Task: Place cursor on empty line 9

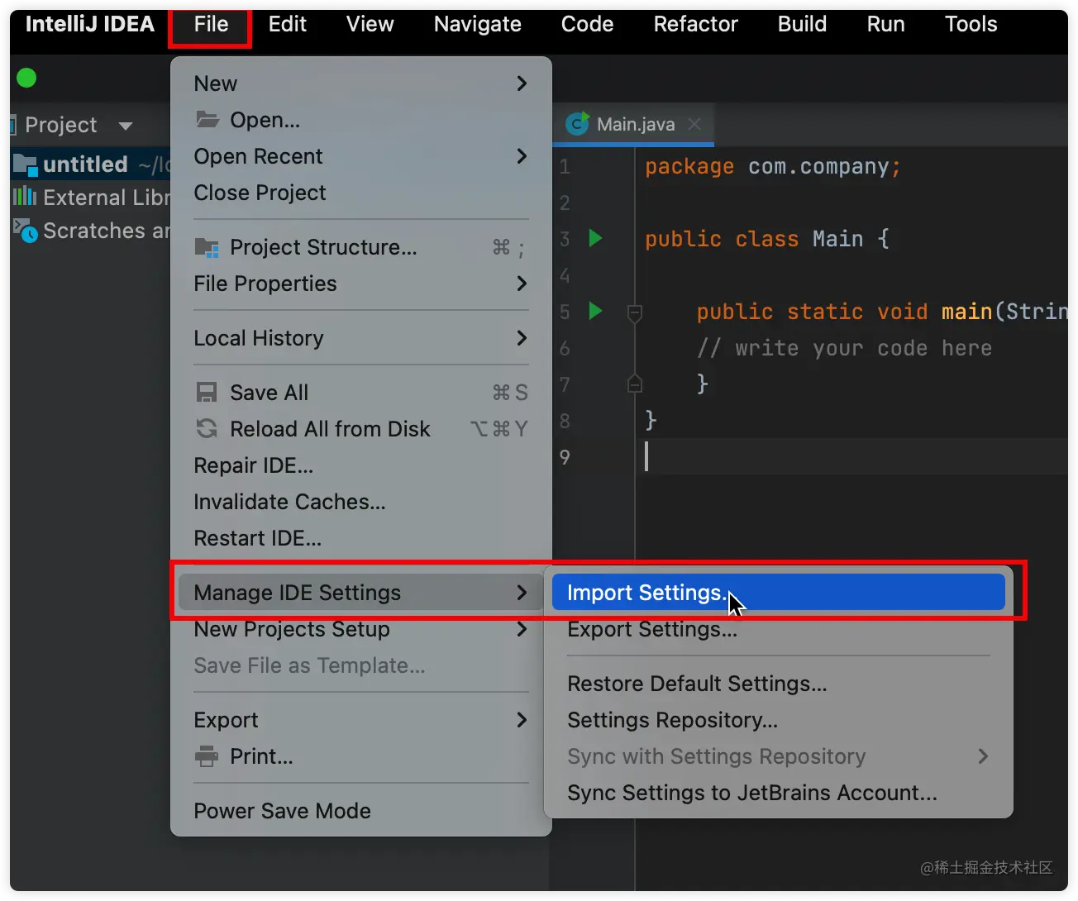Action: (x=851, y=457)
